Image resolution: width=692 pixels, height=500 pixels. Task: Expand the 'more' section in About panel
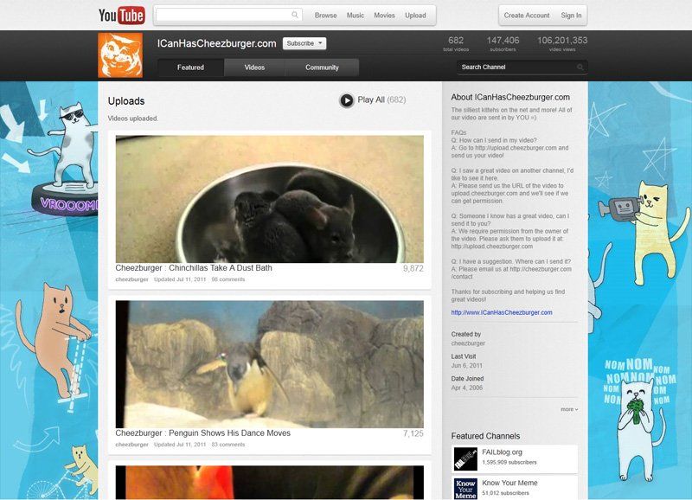tap(569, 409)
